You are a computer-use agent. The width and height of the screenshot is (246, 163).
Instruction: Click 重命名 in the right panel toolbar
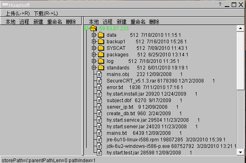[138, 22]
